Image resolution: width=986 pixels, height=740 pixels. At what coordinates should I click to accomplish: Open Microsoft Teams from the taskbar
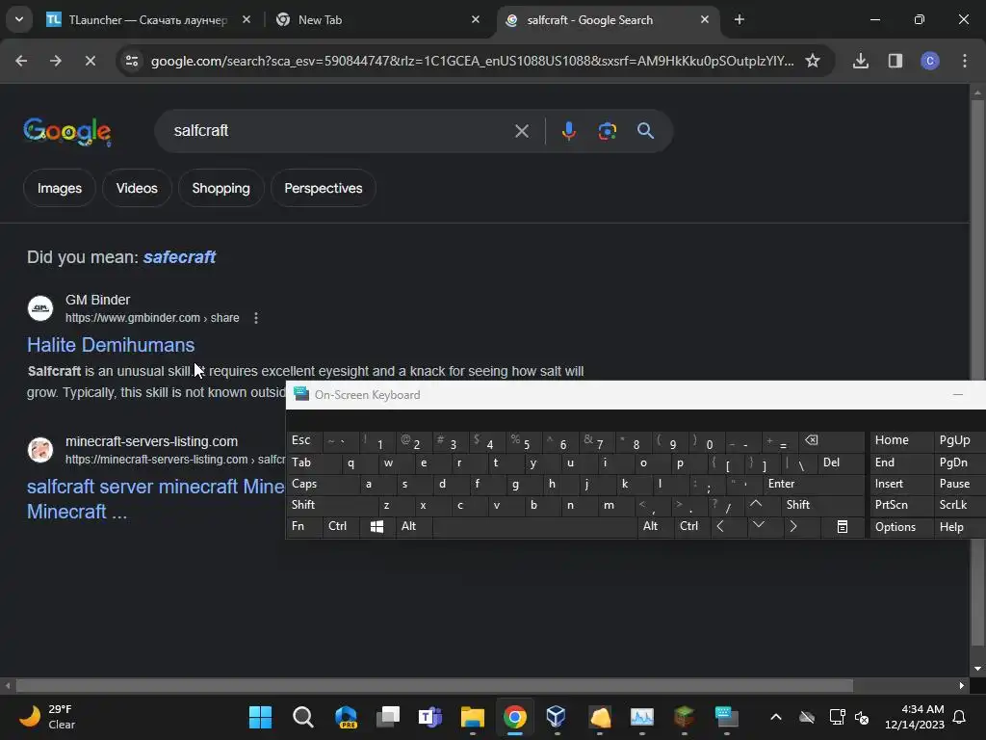tap(430, 717)
